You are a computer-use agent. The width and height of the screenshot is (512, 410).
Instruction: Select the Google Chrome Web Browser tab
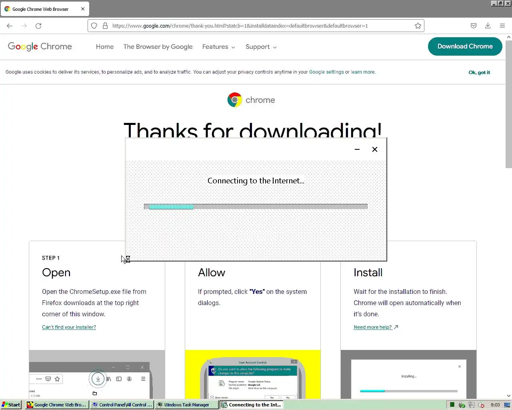pyautogui.click(x=45, y=9)
